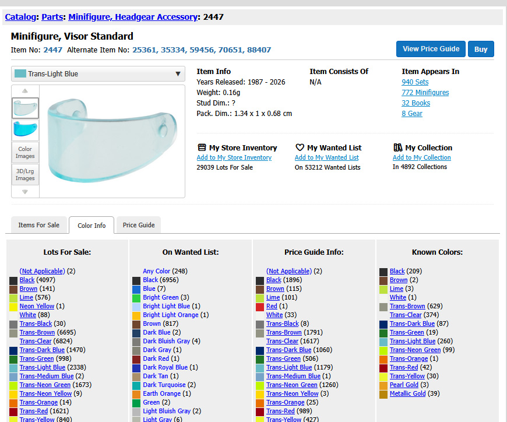Open White (88) in Lots For Sale

click(x=27, y=315)
